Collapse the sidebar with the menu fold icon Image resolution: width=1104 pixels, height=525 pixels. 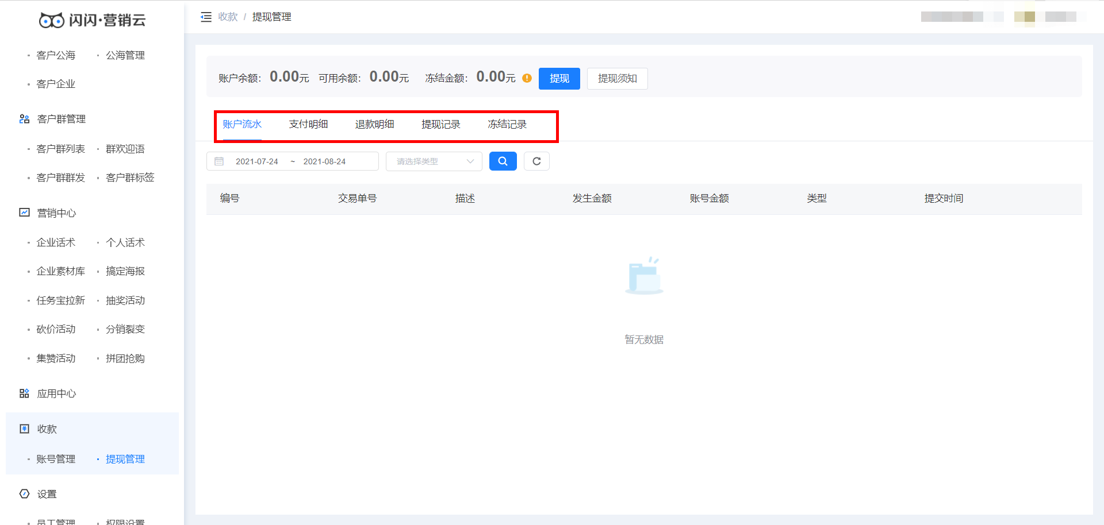pyautogui.click(x=206, y=17)
